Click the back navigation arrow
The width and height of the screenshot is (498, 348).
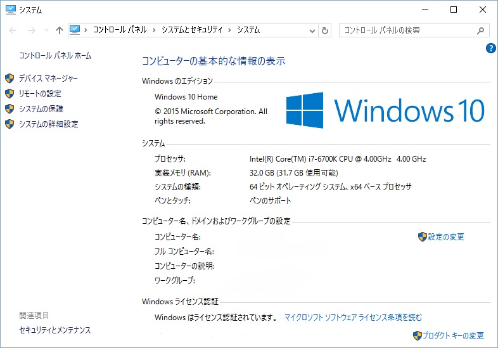13,30
